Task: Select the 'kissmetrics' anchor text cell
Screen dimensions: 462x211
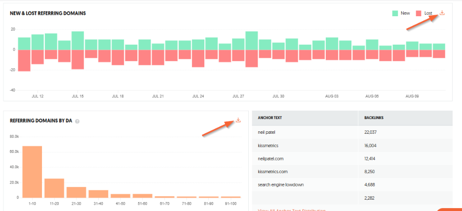Action: click(x=268, y=146)
